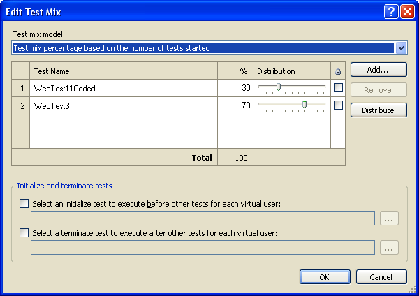The image size is (419, 296).
Task: Select row header 1
Action: [20, 88]
